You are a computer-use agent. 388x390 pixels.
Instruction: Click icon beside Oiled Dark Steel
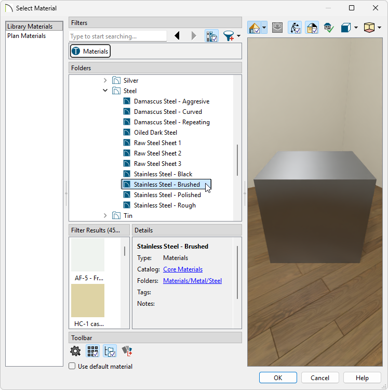click(x=127, y=132)
